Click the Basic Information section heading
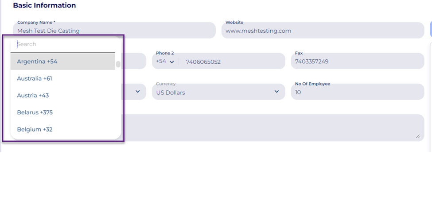 click(44, 6)
